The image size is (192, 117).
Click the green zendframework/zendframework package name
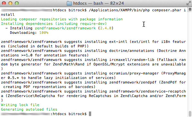65,28
